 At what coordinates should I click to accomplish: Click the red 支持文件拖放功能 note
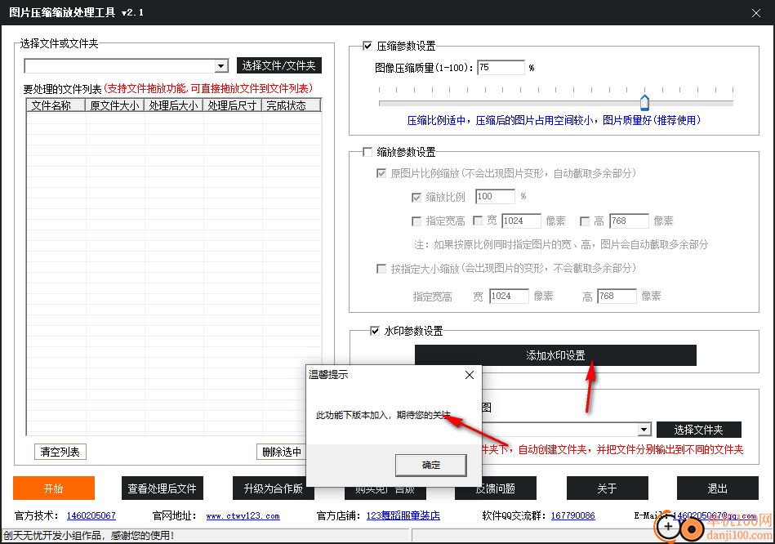208,88
